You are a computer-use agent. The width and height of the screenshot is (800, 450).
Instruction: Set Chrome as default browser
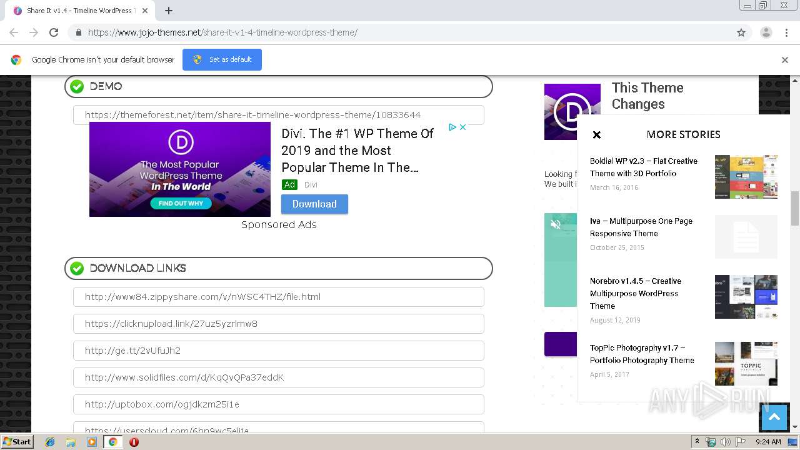pos(222,59)
